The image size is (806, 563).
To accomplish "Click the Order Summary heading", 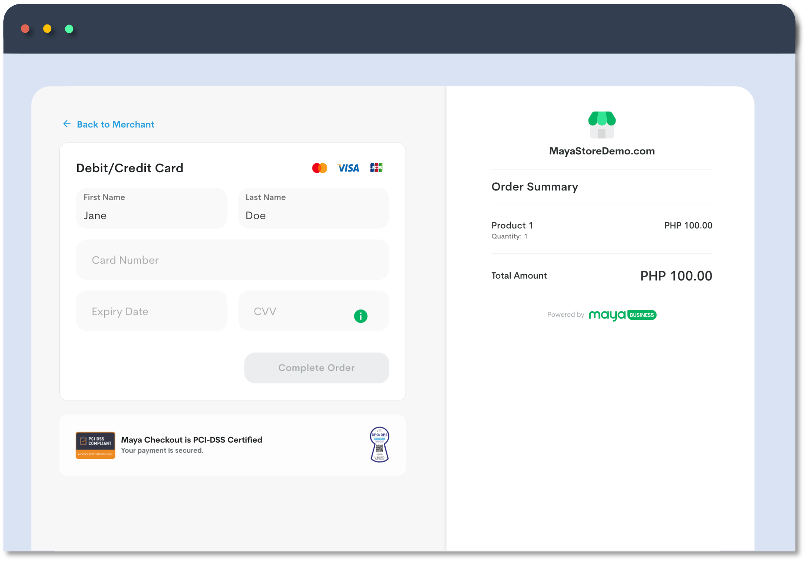I will point(535,187).
